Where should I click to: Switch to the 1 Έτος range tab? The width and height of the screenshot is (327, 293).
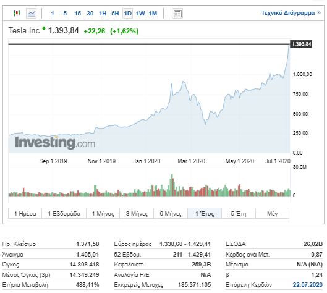pos(205,213)
